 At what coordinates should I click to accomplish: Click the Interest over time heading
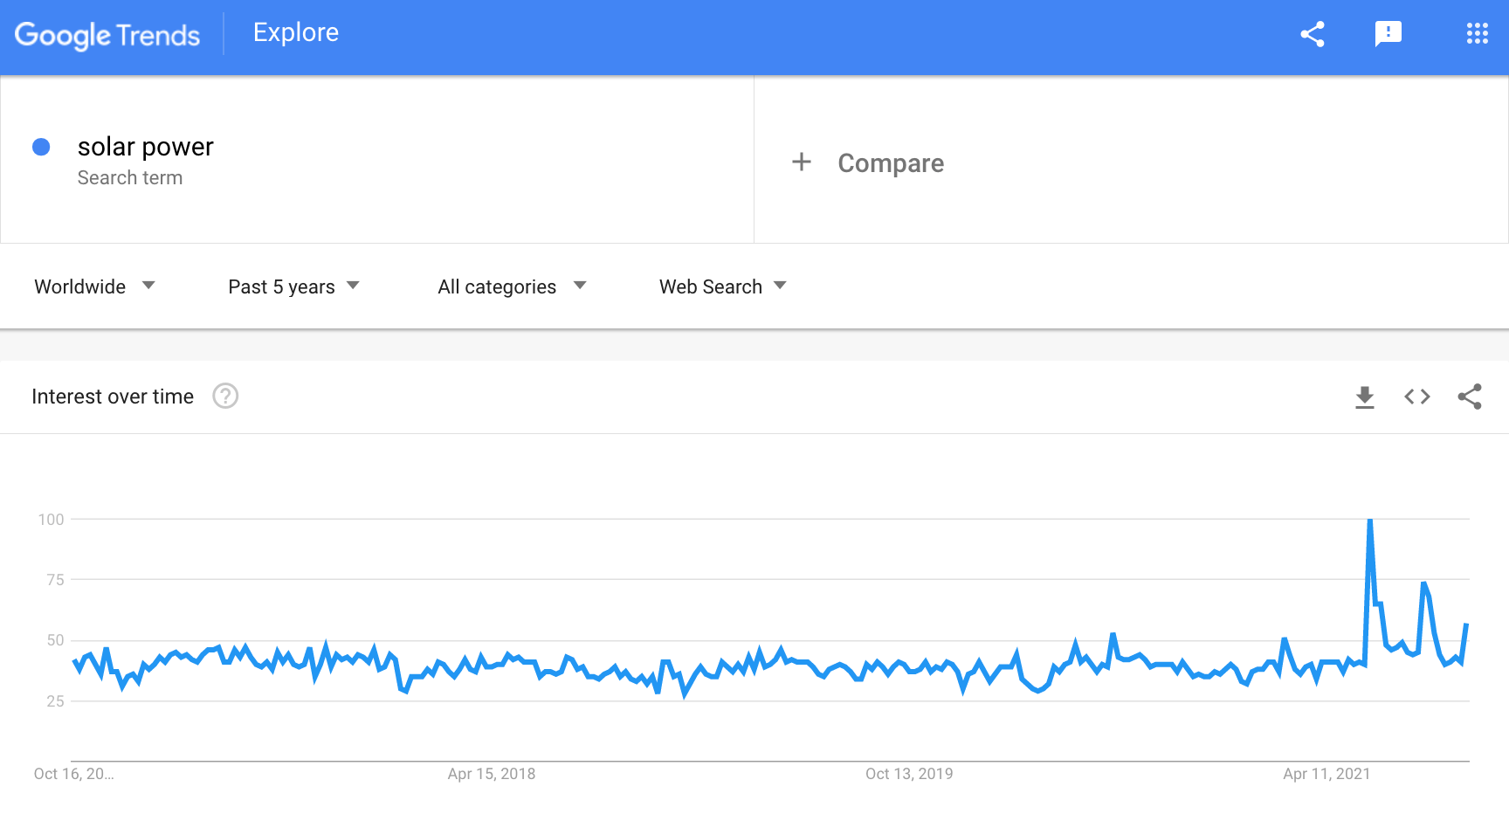[x=113, y=397]
